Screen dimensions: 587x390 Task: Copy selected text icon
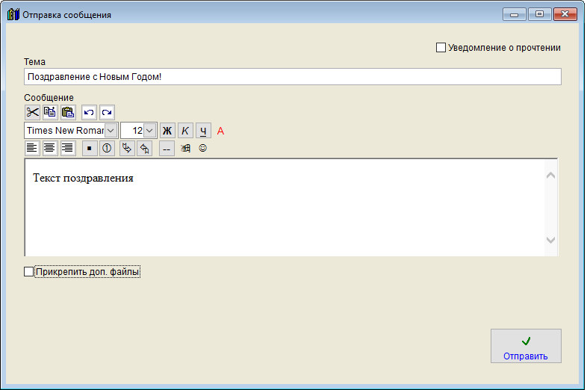coord(50,112)
